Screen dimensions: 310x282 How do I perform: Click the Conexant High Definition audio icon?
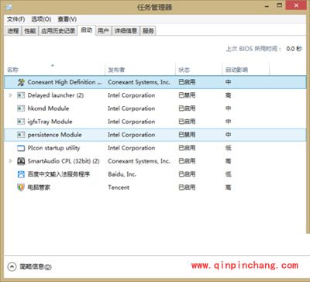coord(21,82)
